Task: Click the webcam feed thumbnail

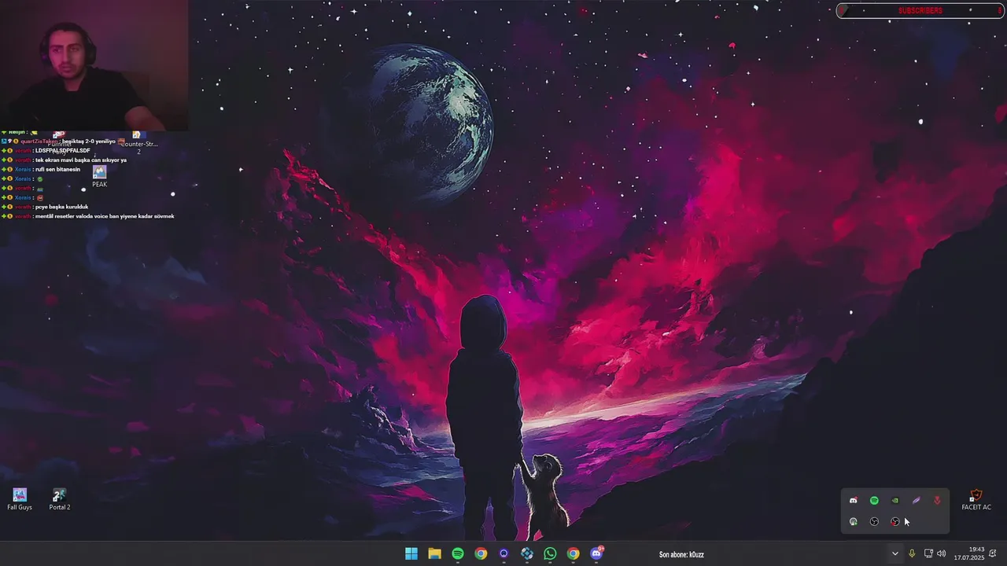Action: 94,65
